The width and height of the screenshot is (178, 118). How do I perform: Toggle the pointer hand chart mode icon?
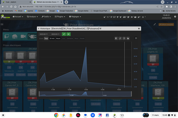point(128,38)
